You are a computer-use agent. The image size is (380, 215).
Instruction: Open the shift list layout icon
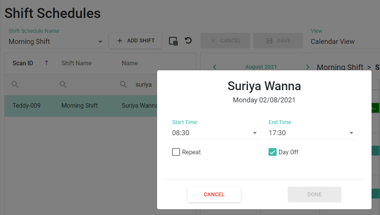pos(173,41)
